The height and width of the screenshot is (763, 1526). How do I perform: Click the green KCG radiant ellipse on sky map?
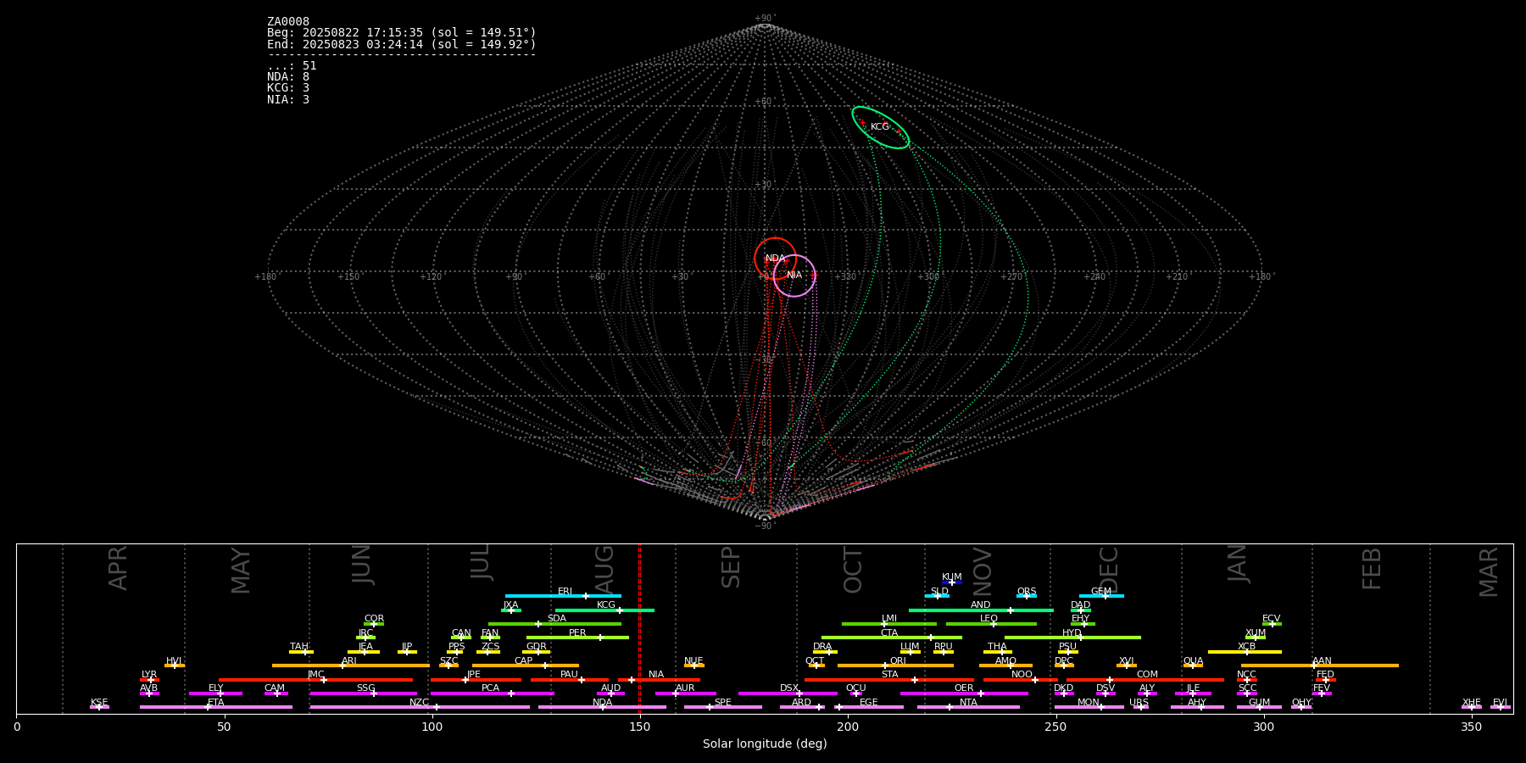coord(881,127)
